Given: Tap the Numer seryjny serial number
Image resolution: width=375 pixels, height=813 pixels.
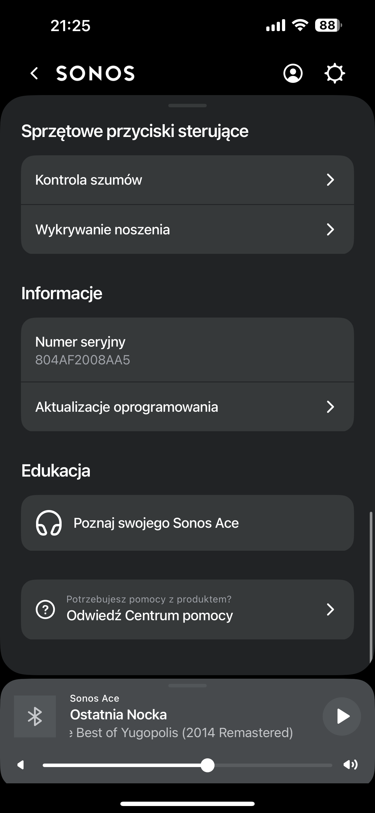Looking at the screenshot, I should point(83,360).
